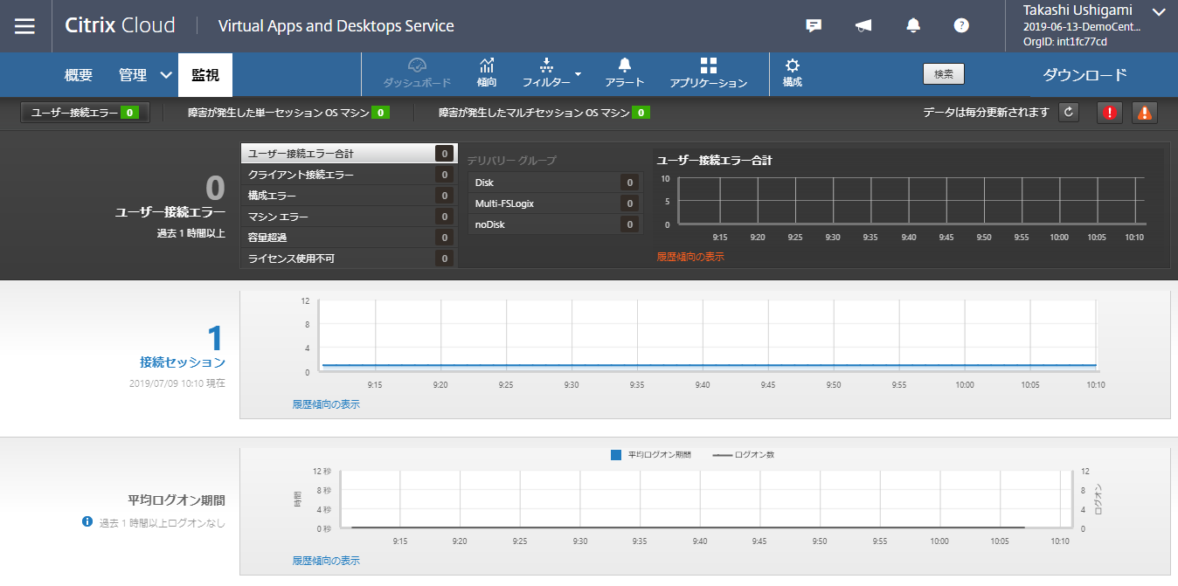Open the アラート (Alerts) toolbar icon
1178x586 pixels.
tap(624, 72)
